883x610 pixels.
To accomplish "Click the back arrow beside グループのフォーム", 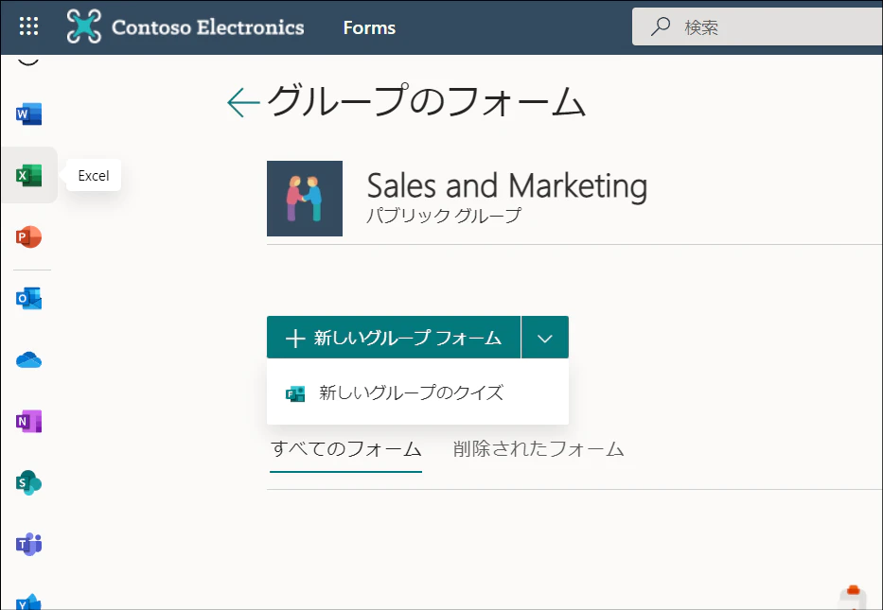I will point(243,102).
